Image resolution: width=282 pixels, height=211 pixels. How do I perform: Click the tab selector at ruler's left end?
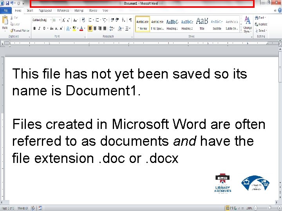tap(2, 43)
